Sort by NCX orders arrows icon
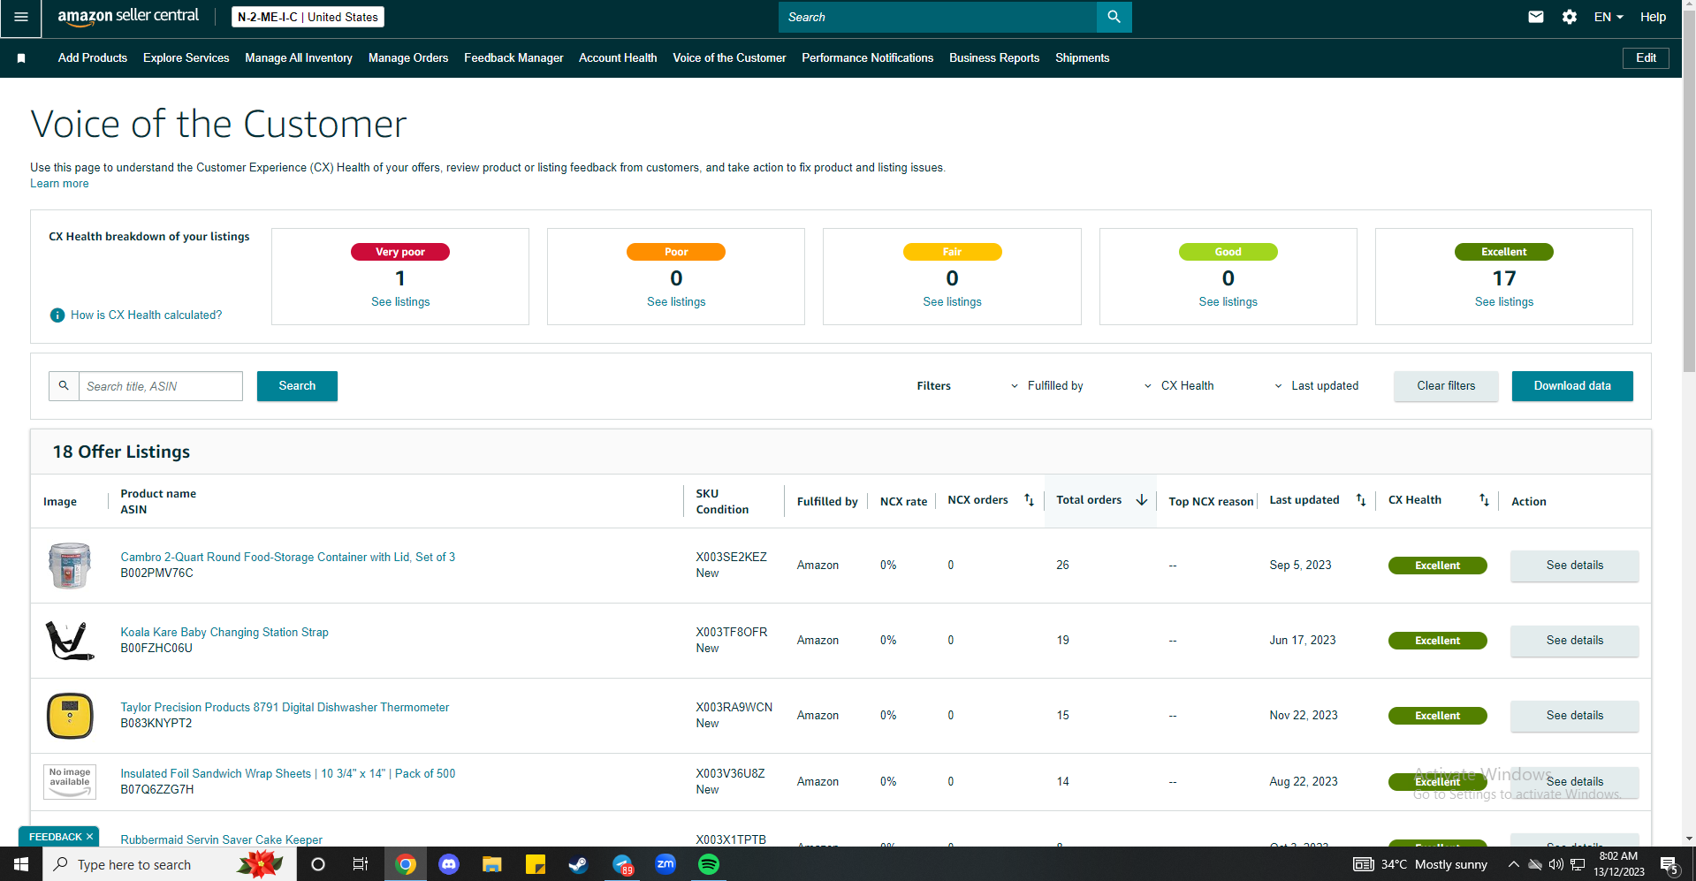Viewport: 1696px width, 881px height. pos(1029,500)
